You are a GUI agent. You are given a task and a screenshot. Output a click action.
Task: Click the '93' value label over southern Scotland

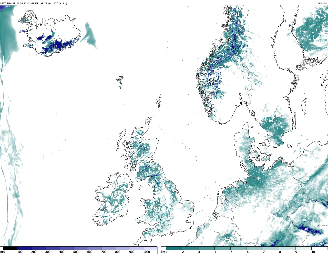point(147,167)
